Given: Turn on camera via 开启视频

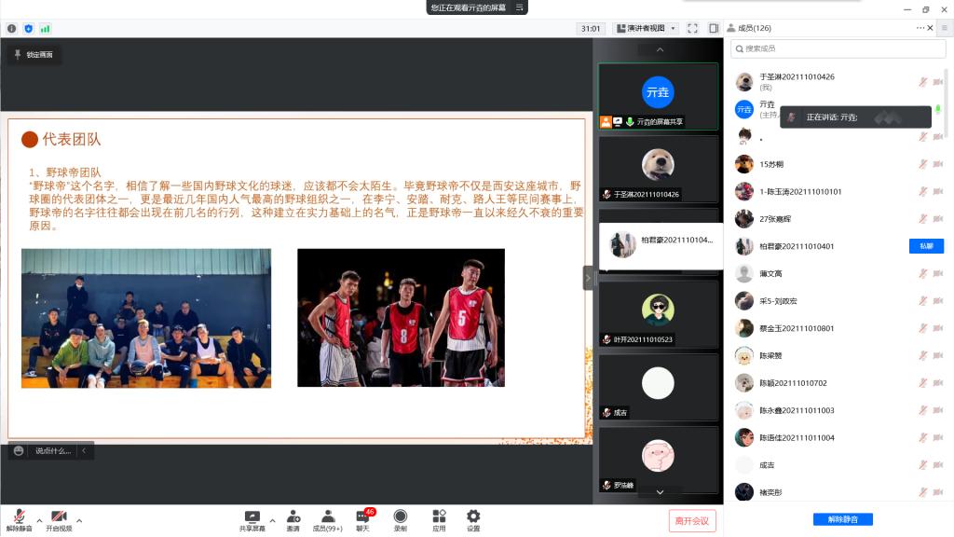Looking at the screenshot, I should tap(59, 519).
